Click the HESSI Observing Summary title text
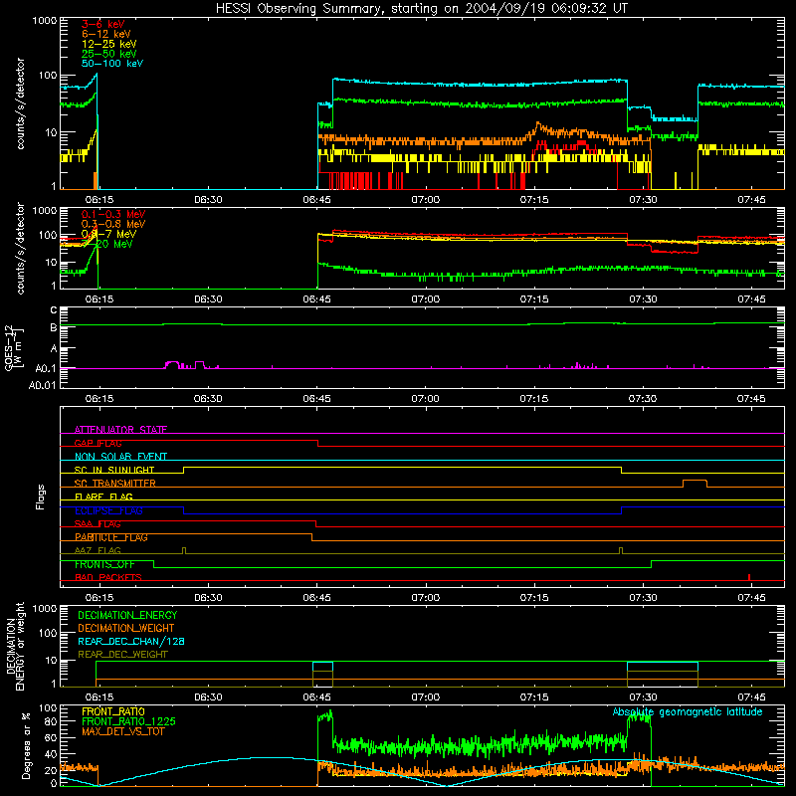This screenshot has width=796, height=796. (421, 8)
